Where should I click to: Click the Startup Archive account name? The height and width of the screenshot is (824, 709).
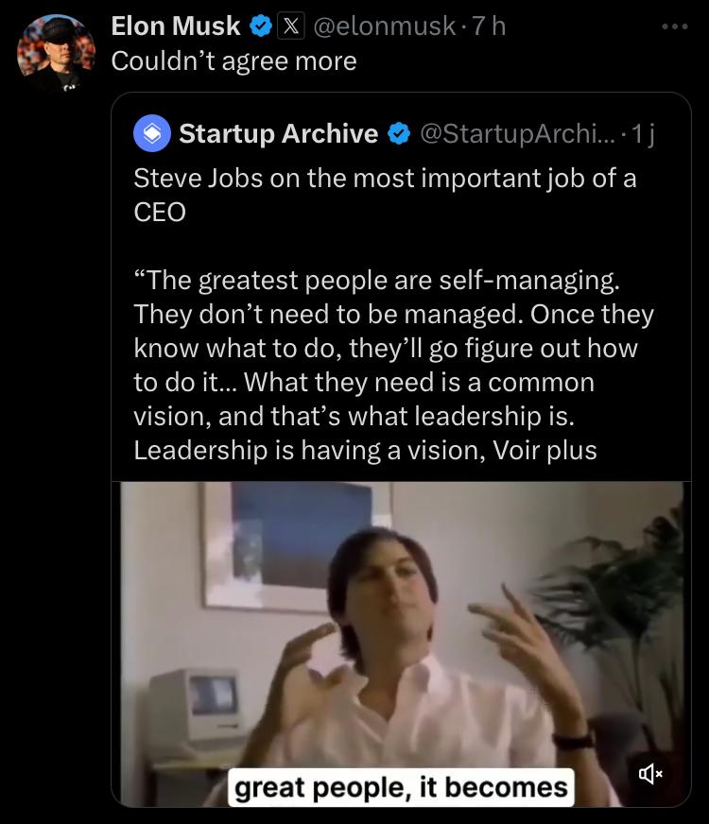(x=279, y=134)
